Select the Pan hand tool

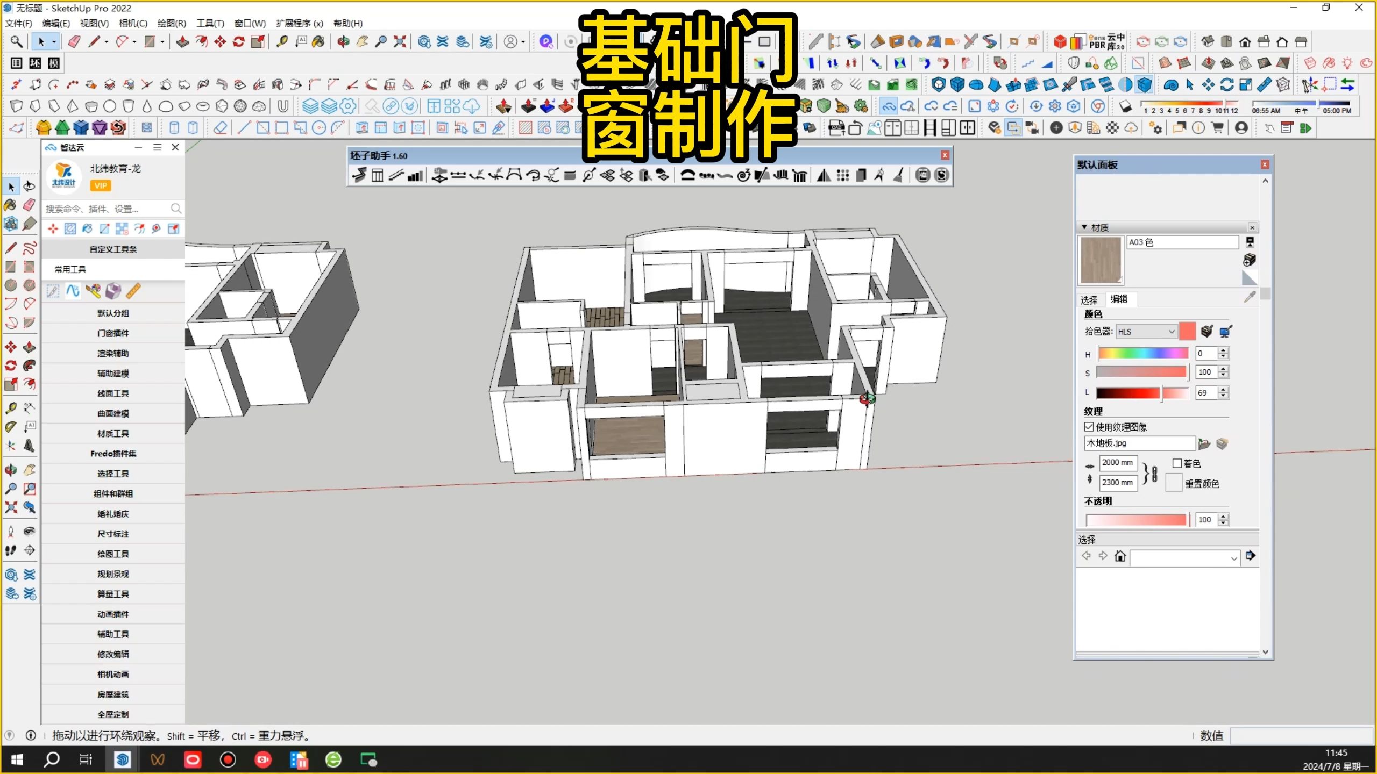point(362,41)
